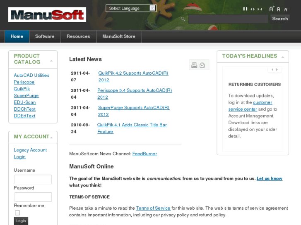This screenshot has height=225, width=301.
Task: Click the Search button
Action: point(280,19)
